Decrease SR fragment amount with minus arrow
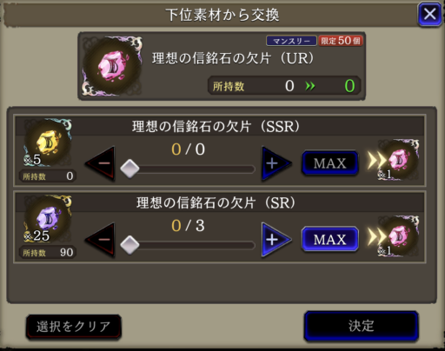The height and width of the screenshot is (351, 445). [100, 240]
